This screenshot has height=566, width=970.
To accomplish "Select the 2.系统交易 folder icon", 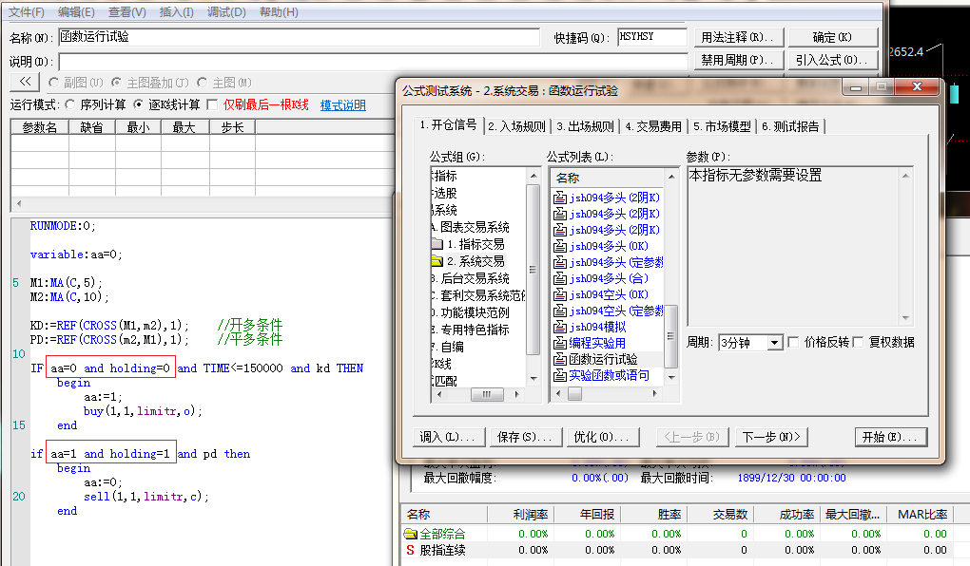I will point(436,261).
